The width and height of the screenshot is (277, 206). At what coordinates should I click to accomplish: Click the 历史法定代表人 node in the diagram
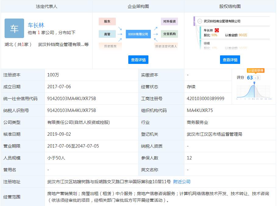point(166,47)
